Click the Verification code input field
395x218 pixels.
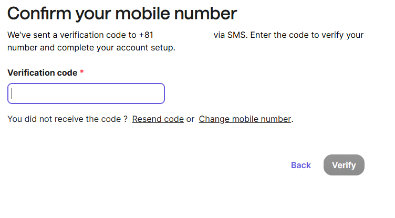point(86,94)
